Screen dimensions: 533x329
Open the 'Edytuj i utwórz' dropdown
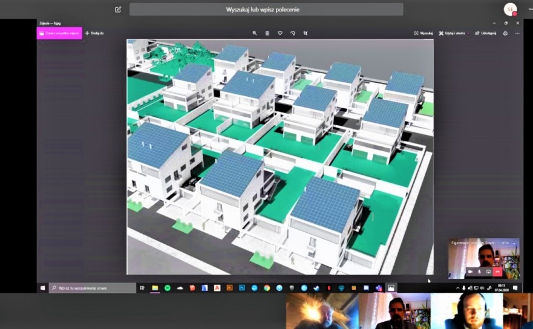[454, 33]
